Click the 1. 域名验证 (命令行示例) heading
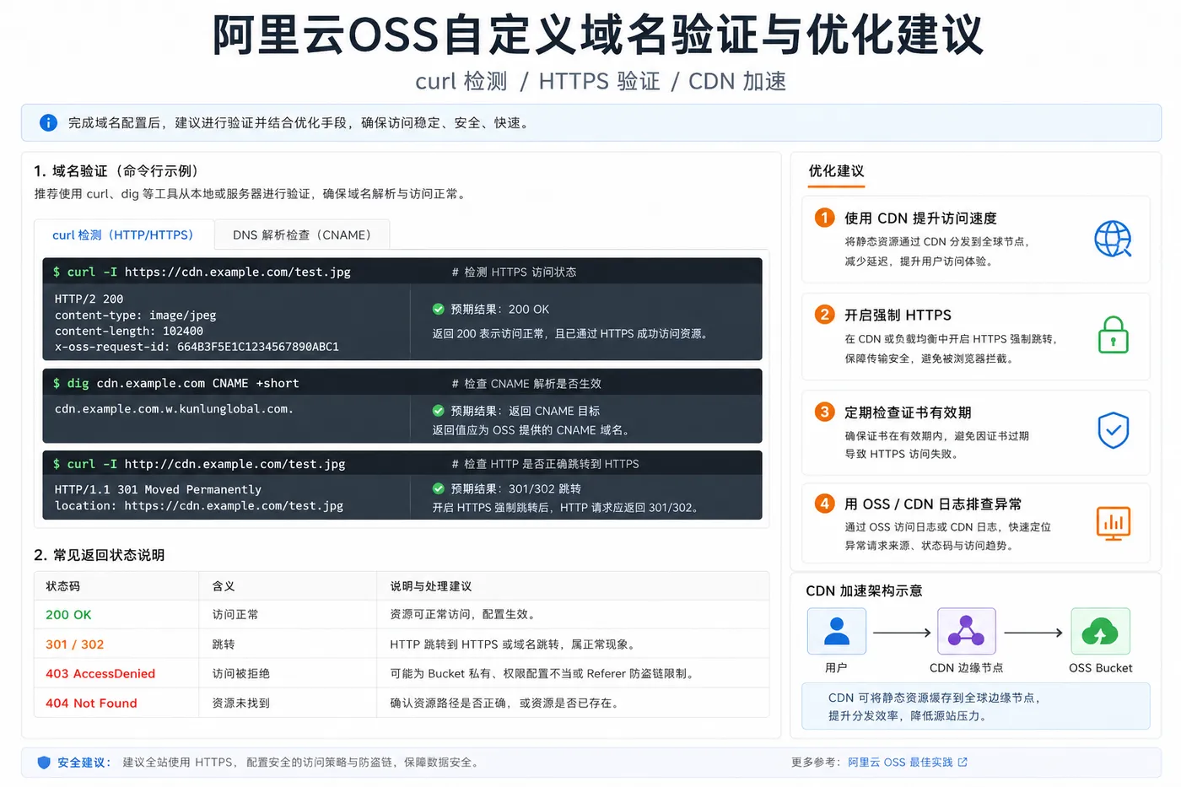Screen dimensions: 1181x787 [x=116, y=171]
